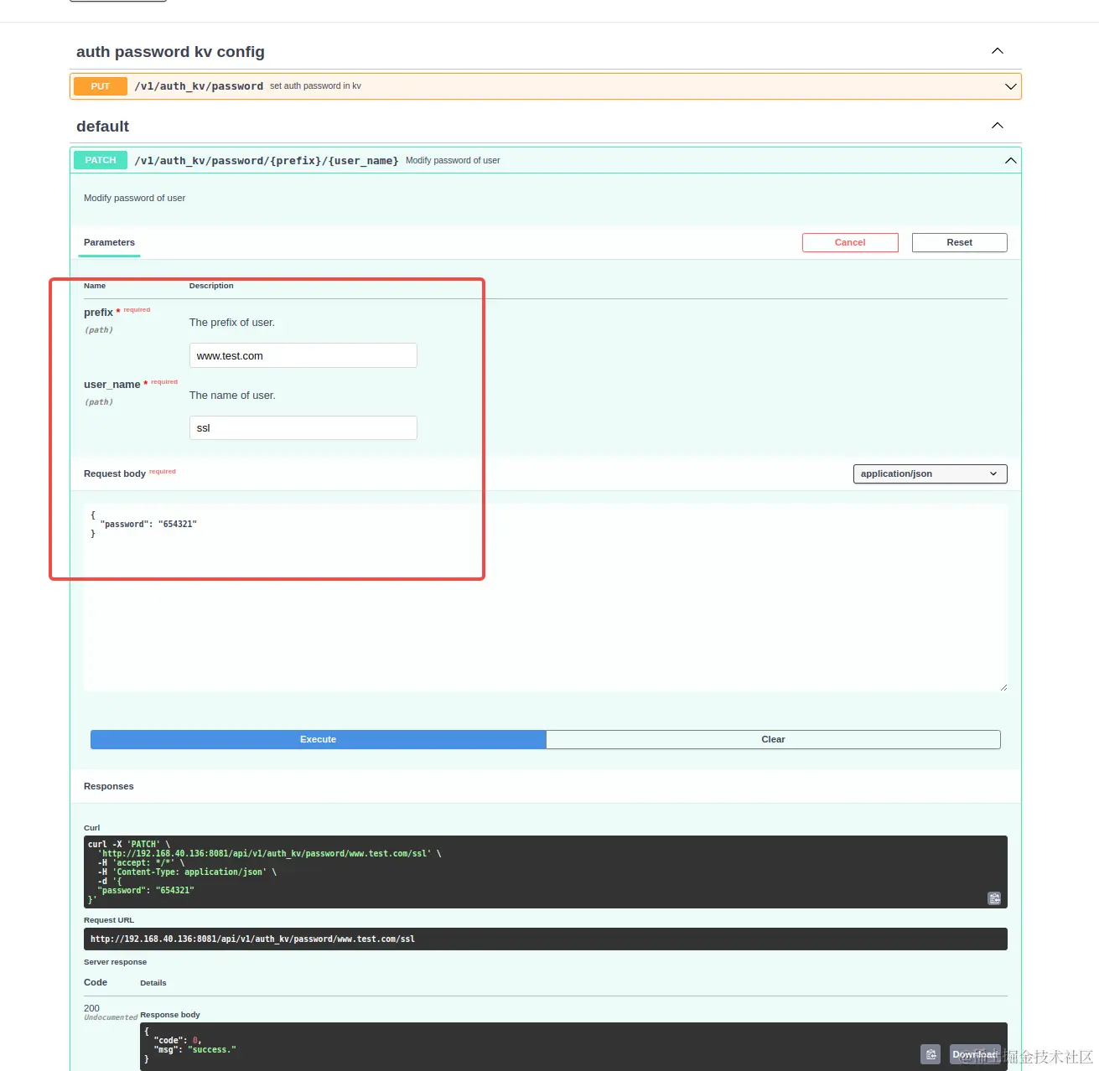Switch to the Parameters tab
Screen dimensions: 1099x1071
tap(109, 242)
